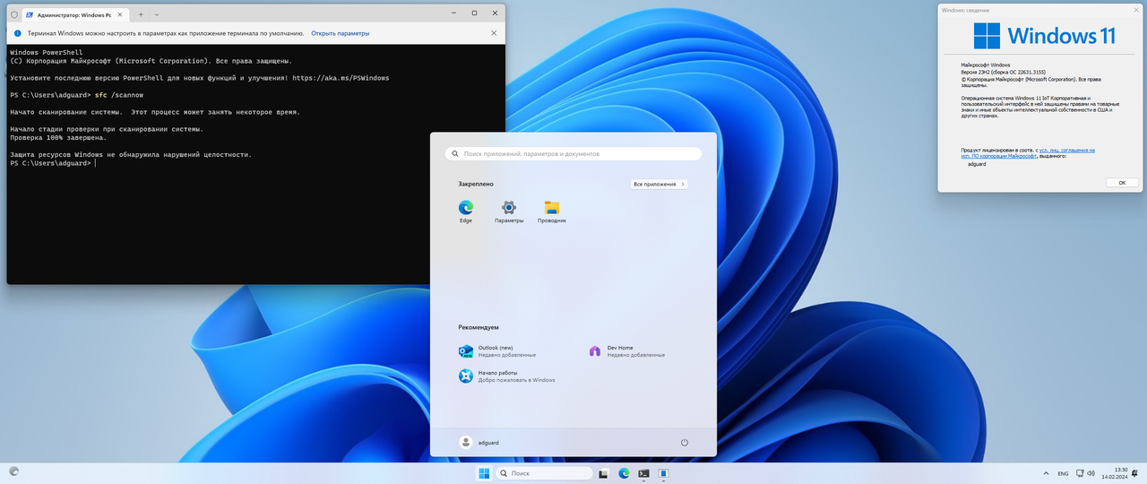Open Task View from the taskbar
The image size is (1147, 484).
[604, 473]
